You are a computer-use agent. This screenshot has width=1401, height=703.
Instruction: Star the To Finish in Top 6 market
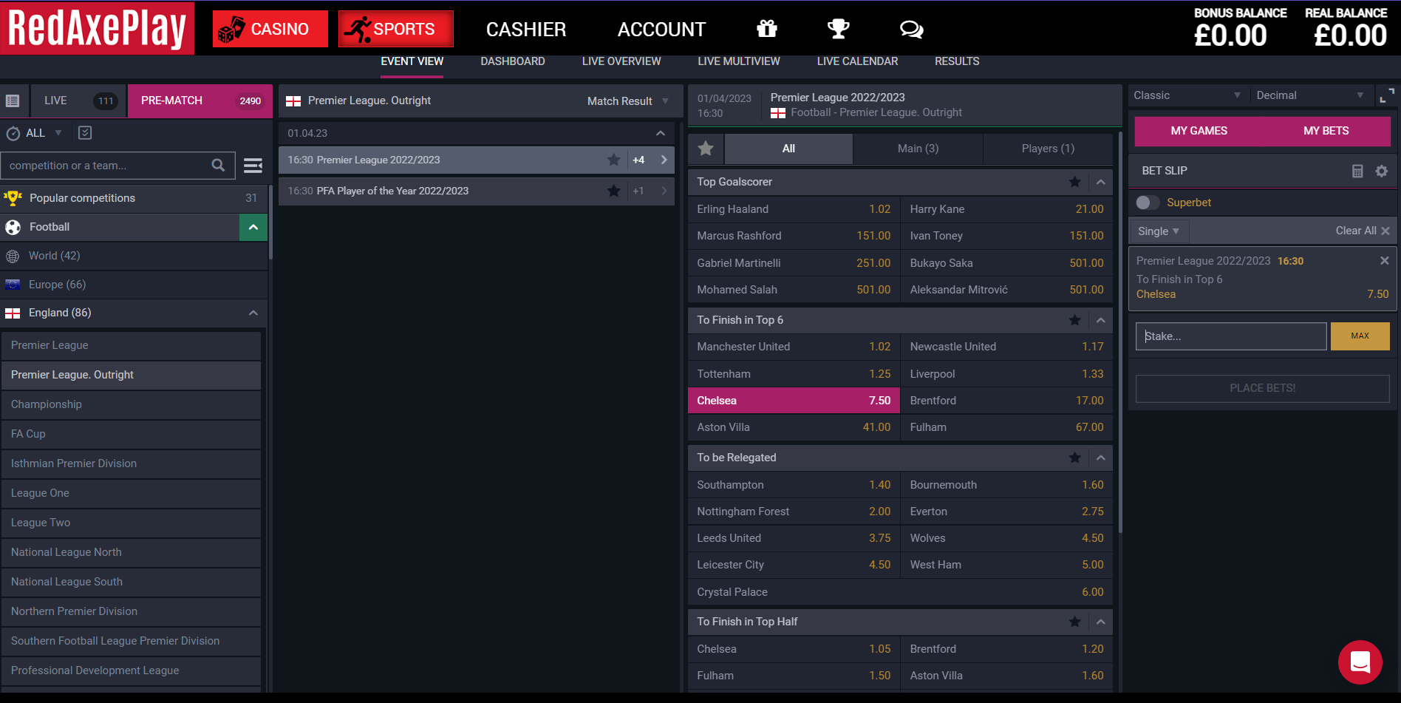pos(1074,320)
